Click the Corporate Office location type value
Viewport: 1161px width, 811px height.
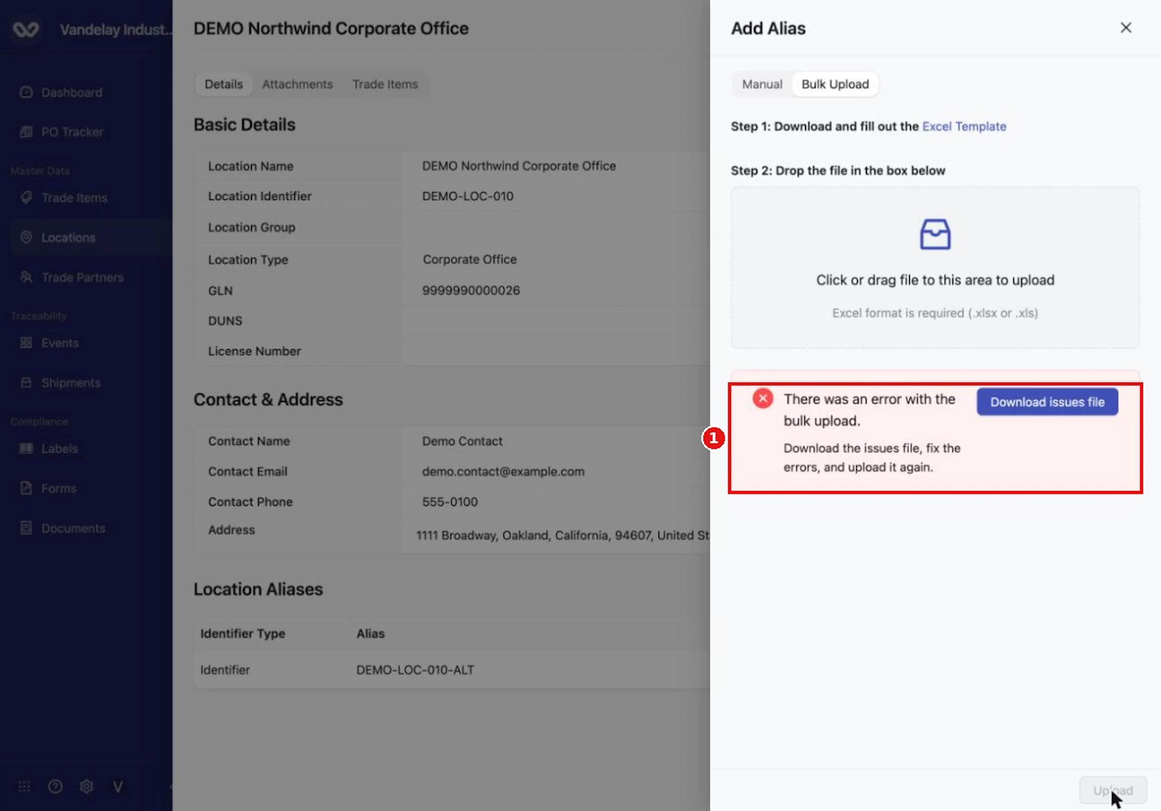tap(470, 259)
